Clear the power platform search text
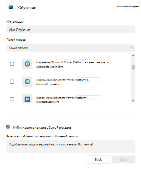The width and height of the screenshot is (141, 169). click(x=131, y=47)
